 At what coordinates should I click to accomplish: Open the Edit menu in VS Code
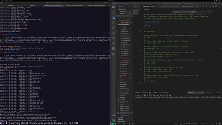point(120,3)
